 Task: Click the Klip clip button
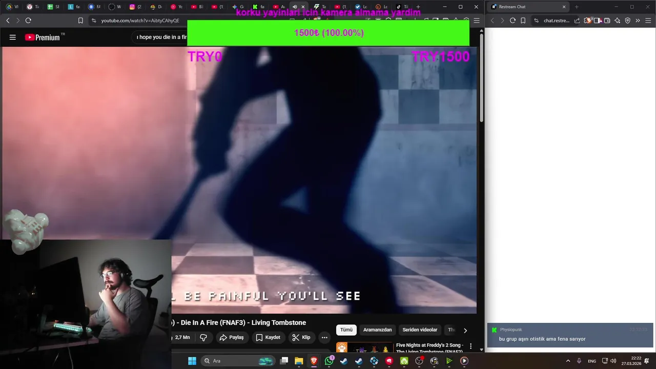pyautogui.click(x=301, y=337)
